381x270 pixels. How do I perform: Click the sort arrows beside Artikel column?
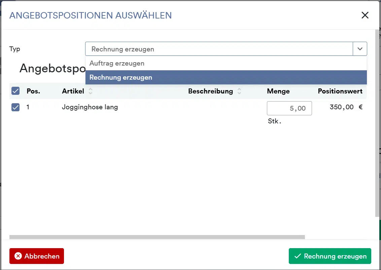click(x=90, y=91)
